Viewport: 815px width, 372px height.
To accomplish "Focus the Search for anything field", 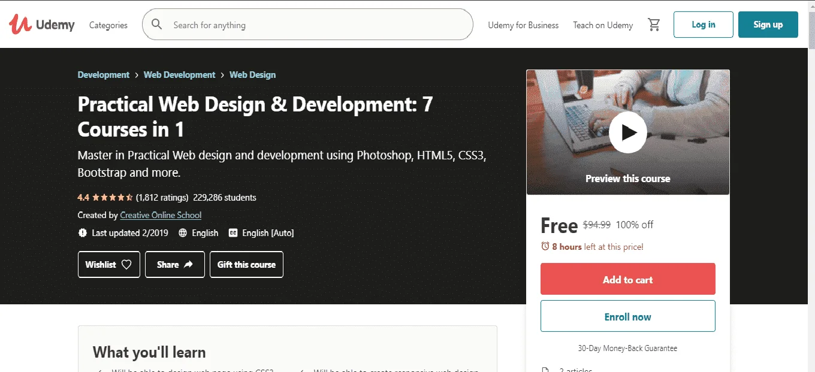I will (x=307, y=25).
